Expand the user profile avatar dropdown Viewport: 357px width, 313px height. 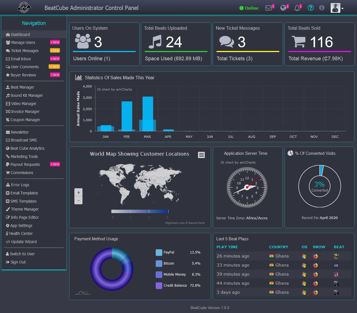[x=337, y=8]
